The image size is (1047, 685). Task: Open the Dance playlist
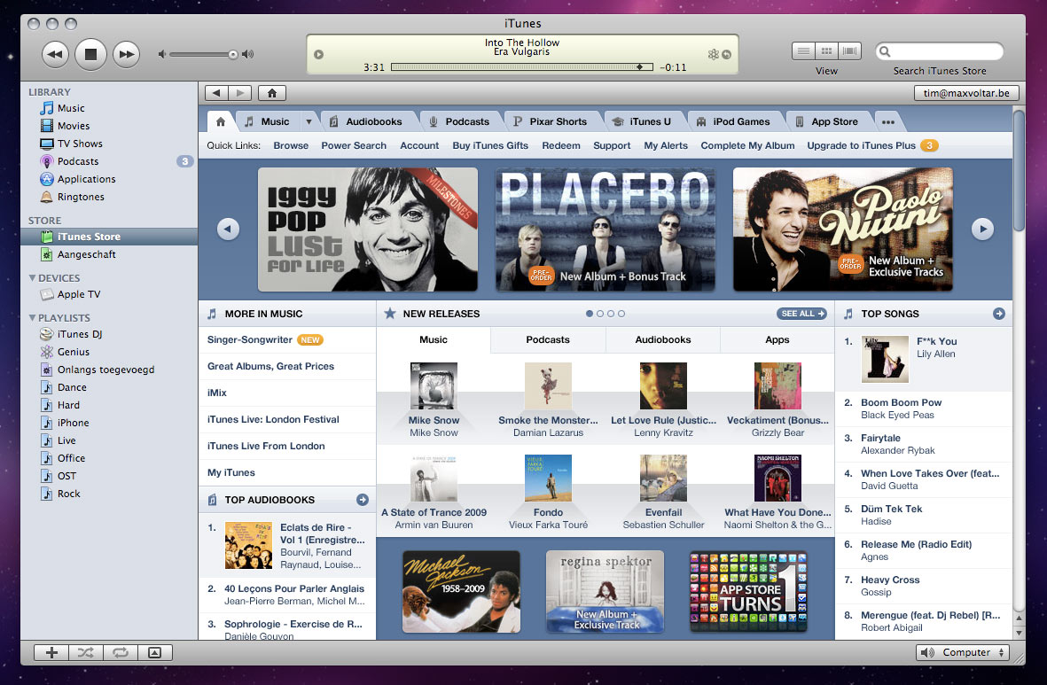[72, 387]
